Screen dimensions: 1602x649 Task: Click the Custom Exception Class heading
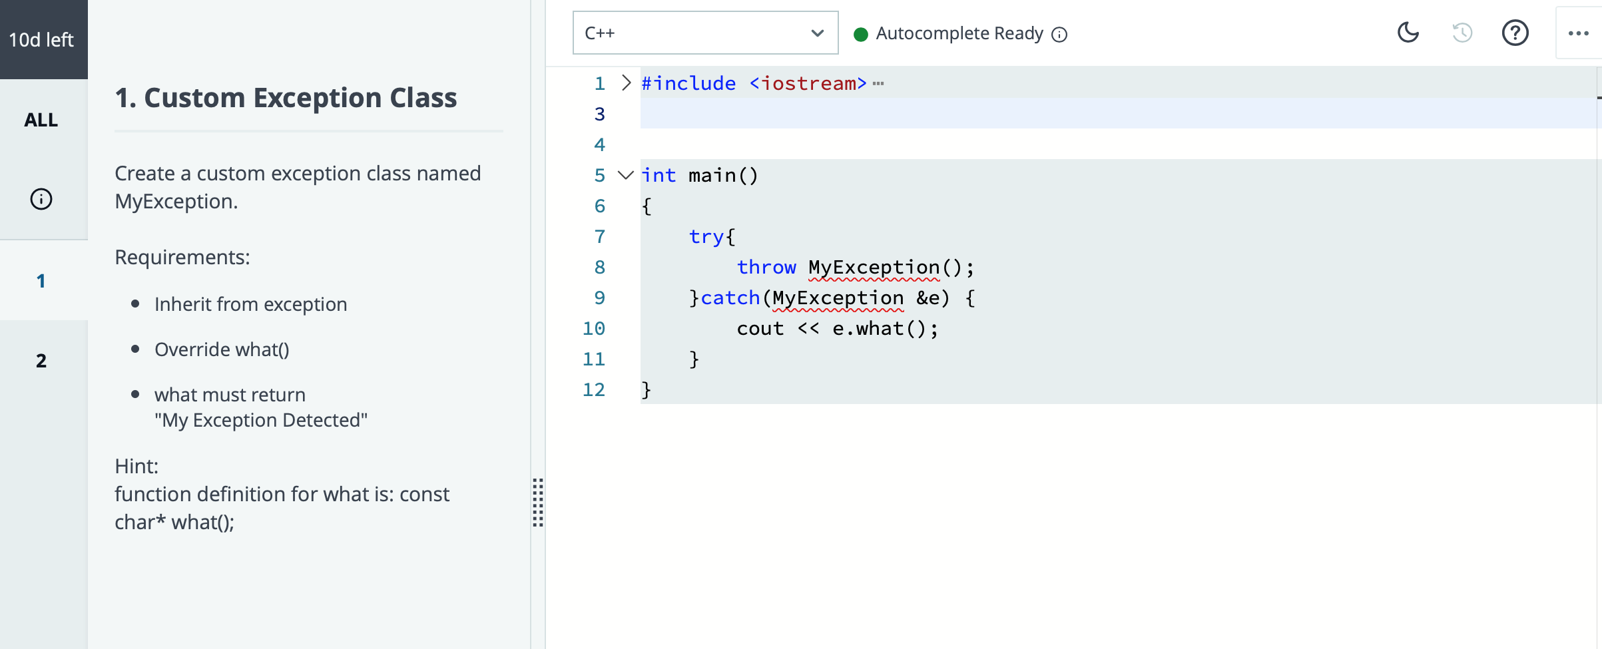(286, 97)
